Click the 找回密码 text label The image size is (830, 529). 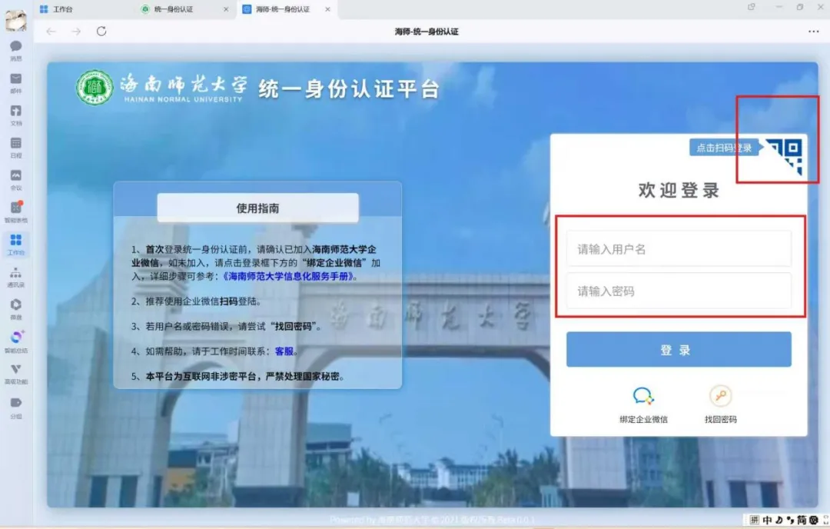(720, 419)
